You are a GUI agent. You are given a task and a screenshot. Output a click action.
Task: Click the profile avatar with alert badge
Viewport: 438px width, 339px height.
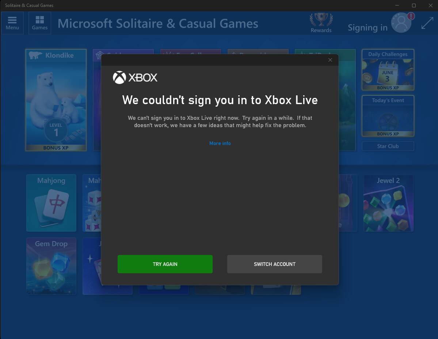tap(402, 23)
